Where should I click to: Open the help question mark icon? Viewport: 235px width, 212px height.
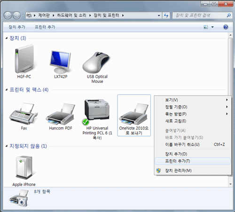226,27
